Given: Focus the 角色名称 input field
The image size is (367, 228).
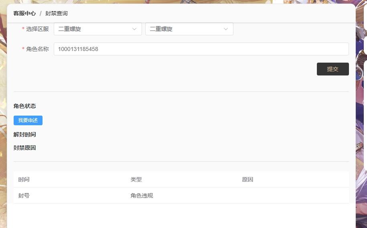Looking at the screenshot, I should pos(201,49).
